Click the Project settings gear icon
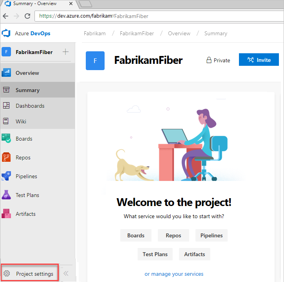This screenshot has height=282, width=284. pyautogui.click(x=7, y=273)
